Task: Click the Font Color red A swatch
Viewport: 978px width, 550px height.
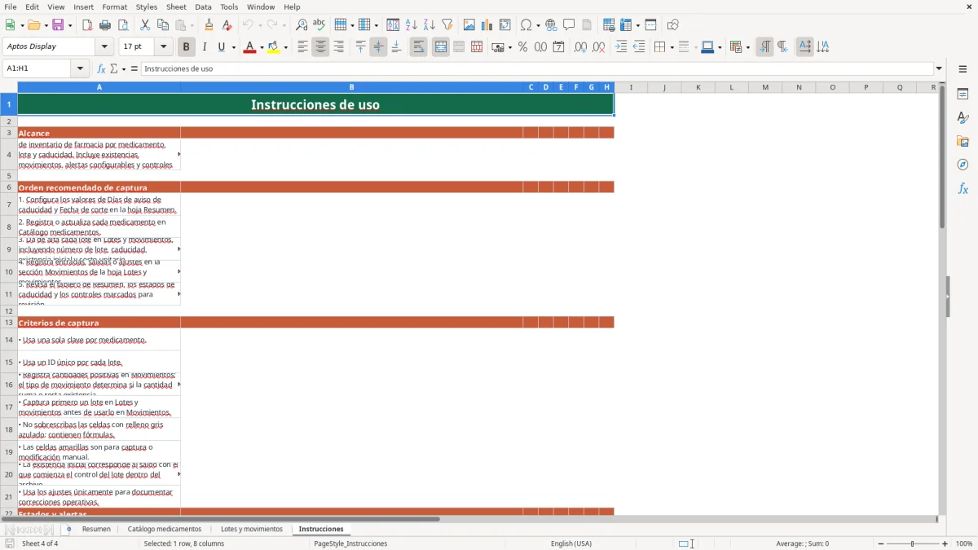Action: click(249, 47)
